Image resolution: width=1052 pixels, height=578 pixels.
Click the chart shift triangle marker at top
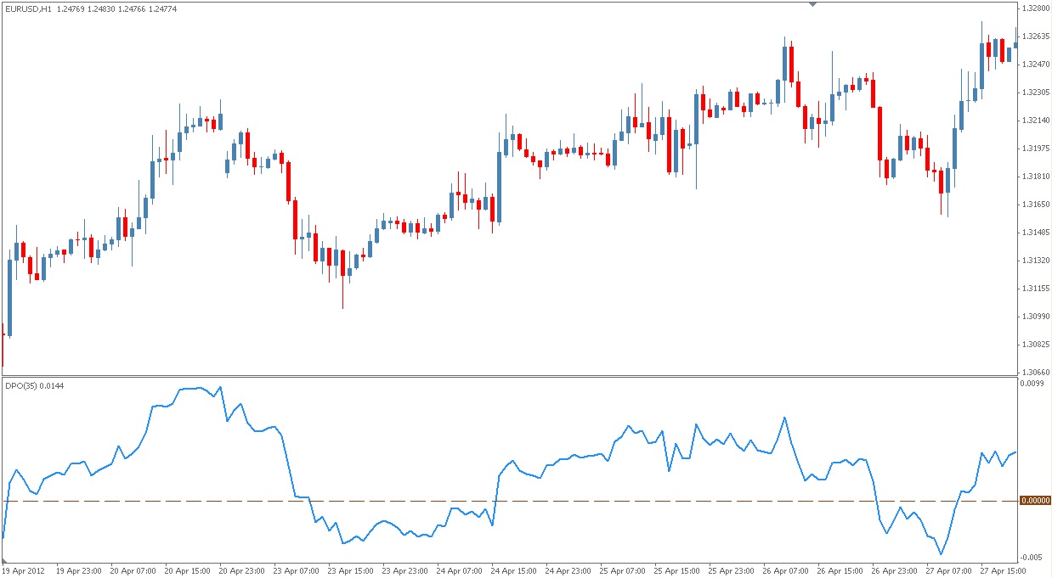[812, 4]
